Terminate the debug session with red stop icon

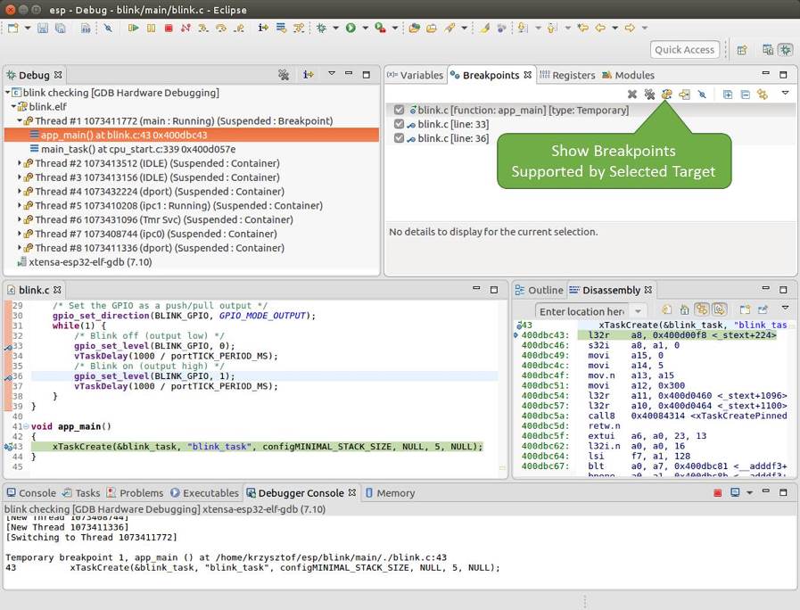pyautogui.click(x=169, y=29)
